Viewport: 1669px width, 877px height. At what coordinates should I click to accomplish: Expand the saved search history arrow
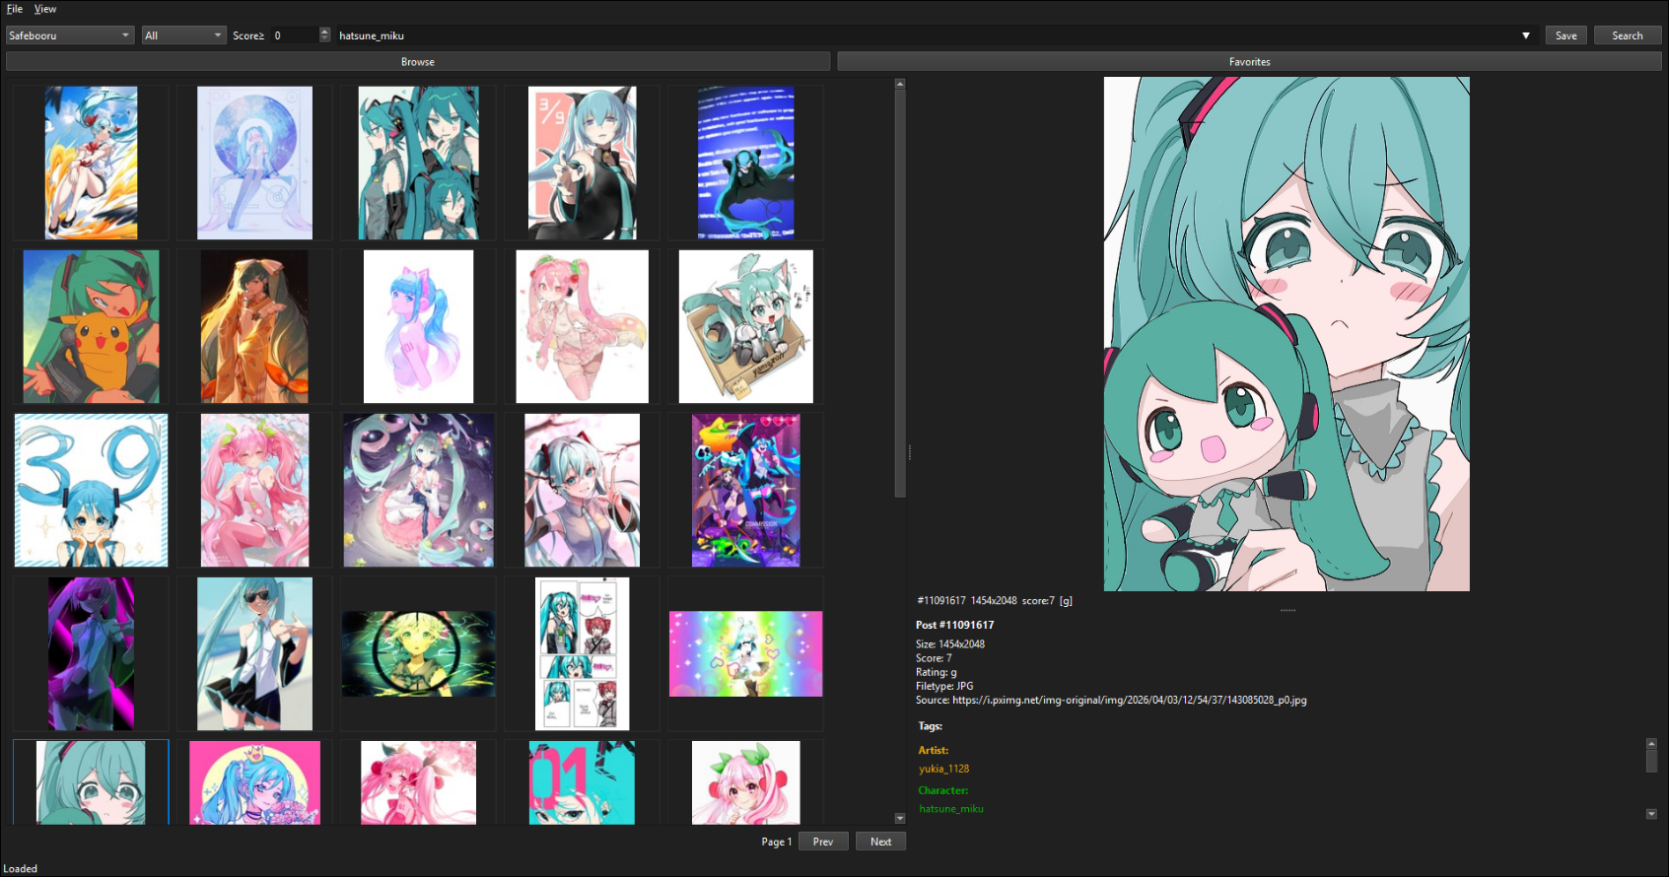1525,35
